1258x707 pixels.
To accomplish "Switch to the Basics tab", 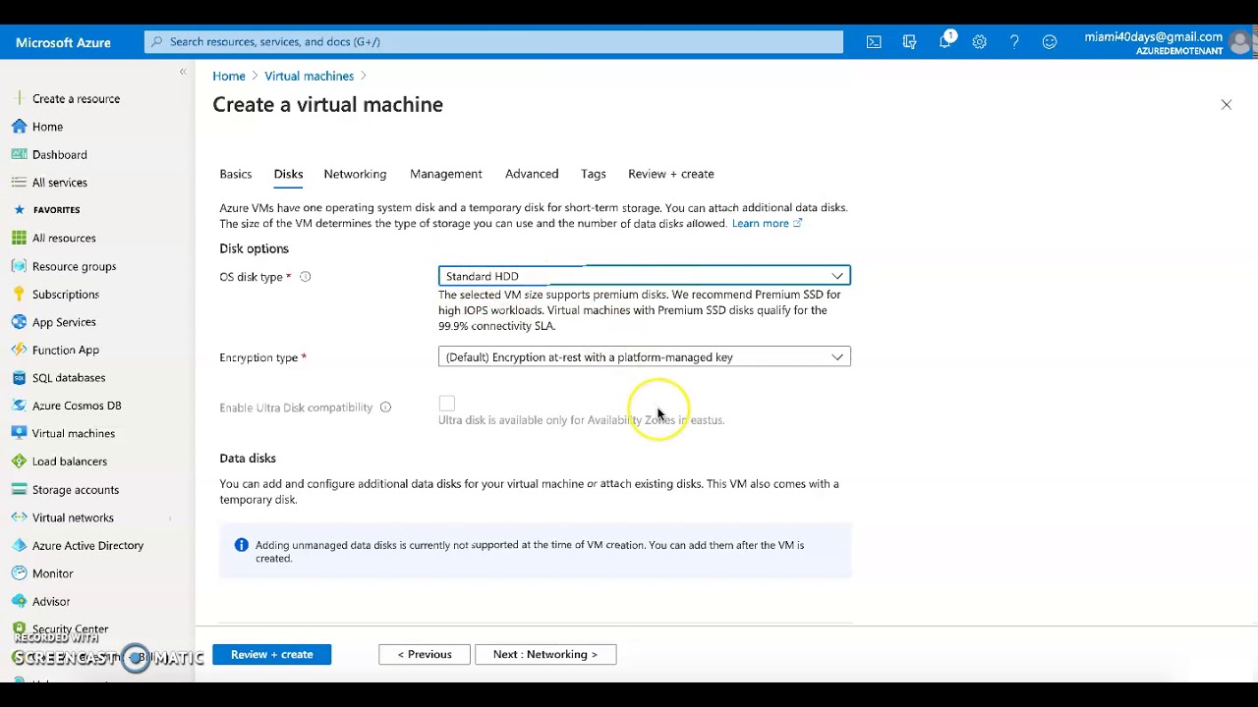I will [236, 174].
